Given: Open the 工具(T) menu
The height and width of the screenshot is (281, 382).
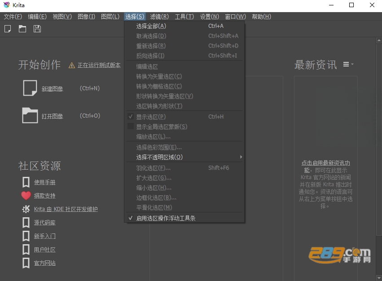Looking at the screenshot, I should pos(184,17).
